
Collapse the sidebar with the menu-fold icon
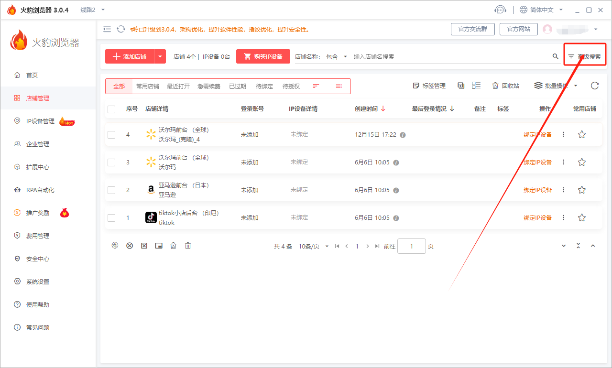coord(107,29)
